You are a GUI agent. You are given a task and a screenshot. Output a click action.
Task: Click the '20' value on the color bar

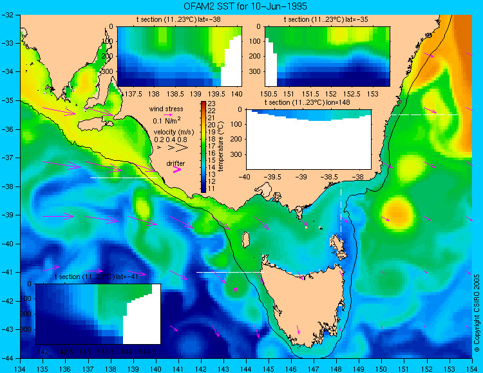[212, 125]
